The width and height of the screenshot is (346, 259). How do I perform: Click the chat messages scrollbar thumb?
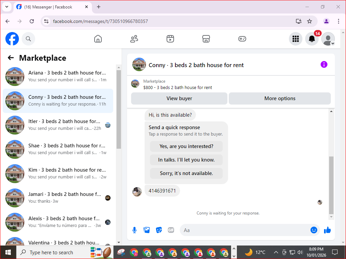tap(331, 185)
